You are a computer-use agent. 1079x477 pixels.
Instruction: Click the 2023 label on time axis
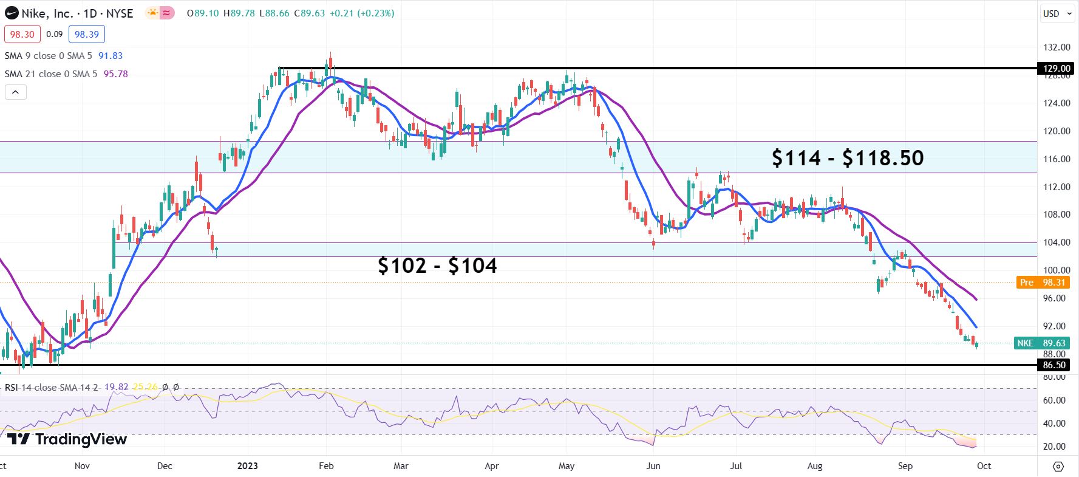pyautogui.click(x=247, y=466)
